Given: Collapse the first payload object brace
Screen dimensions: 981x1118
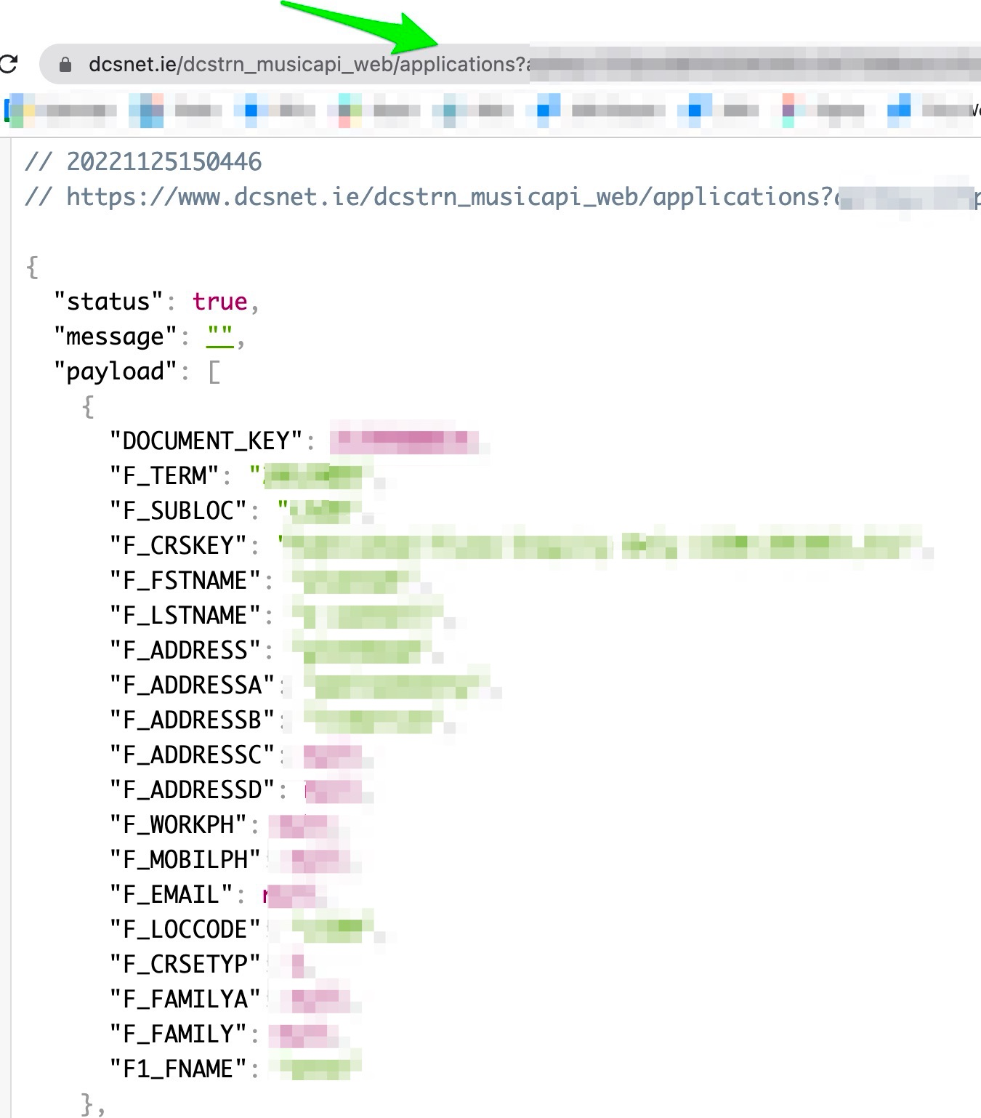Looking at the screenshot, I should [89, 406].
